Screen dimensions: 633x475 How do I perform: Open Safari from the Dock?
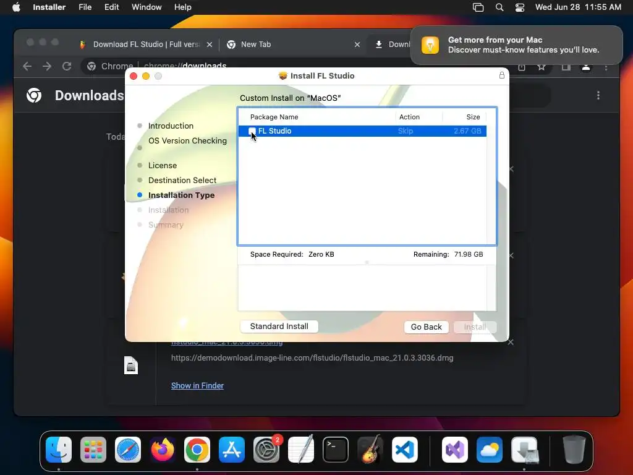pyautogui.click(x=128, y=450)
